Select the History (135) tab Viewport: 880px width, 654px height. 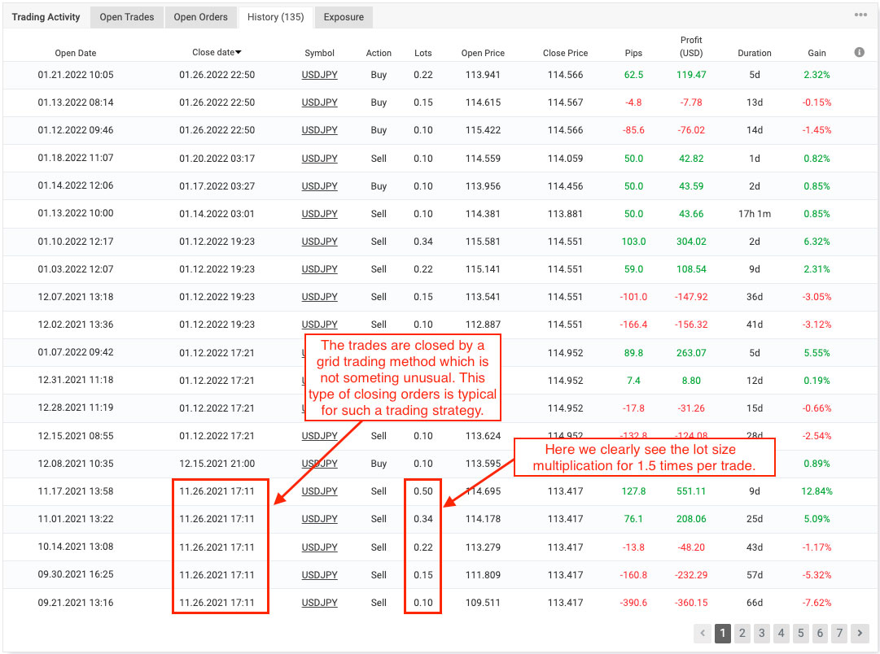(x=276, y=17)
